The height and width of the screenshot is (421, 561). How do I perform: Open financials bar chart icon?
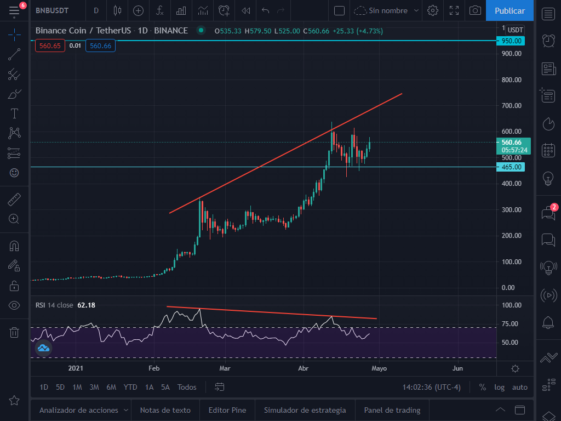tap(181, 11)
